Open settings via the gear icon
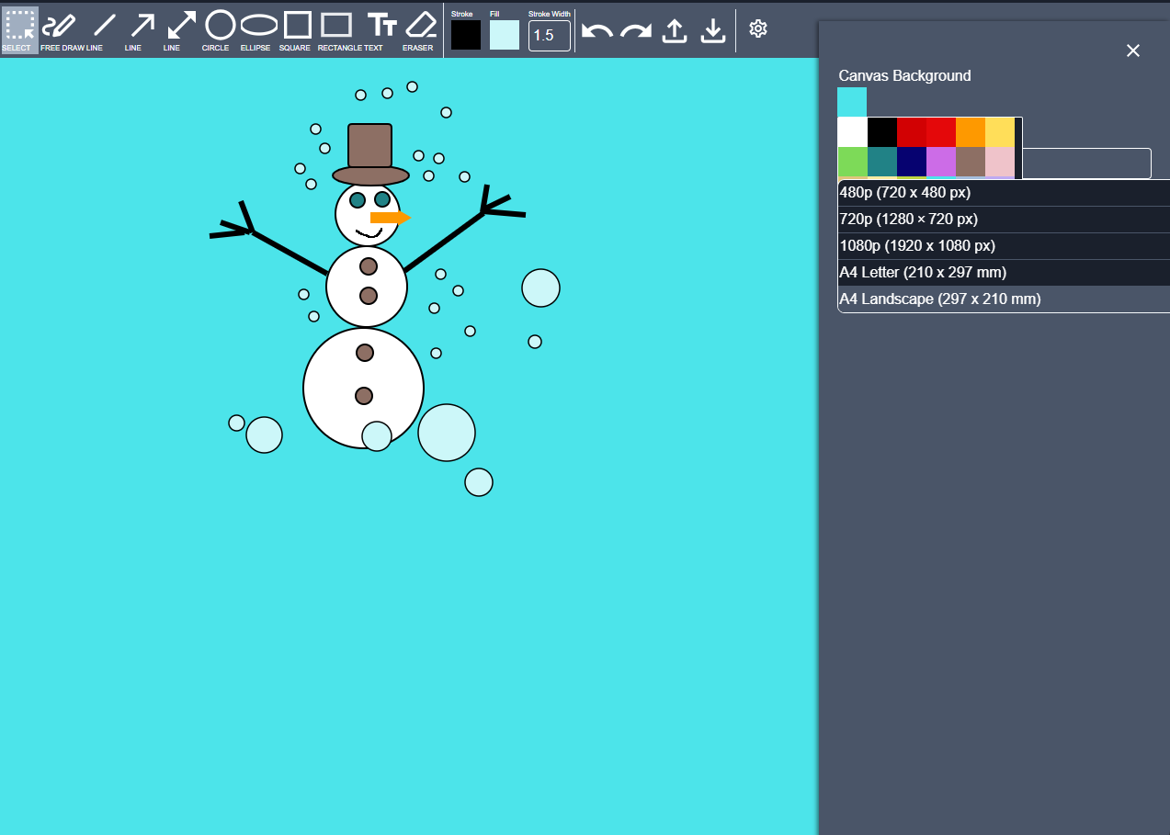 (757, 28)
